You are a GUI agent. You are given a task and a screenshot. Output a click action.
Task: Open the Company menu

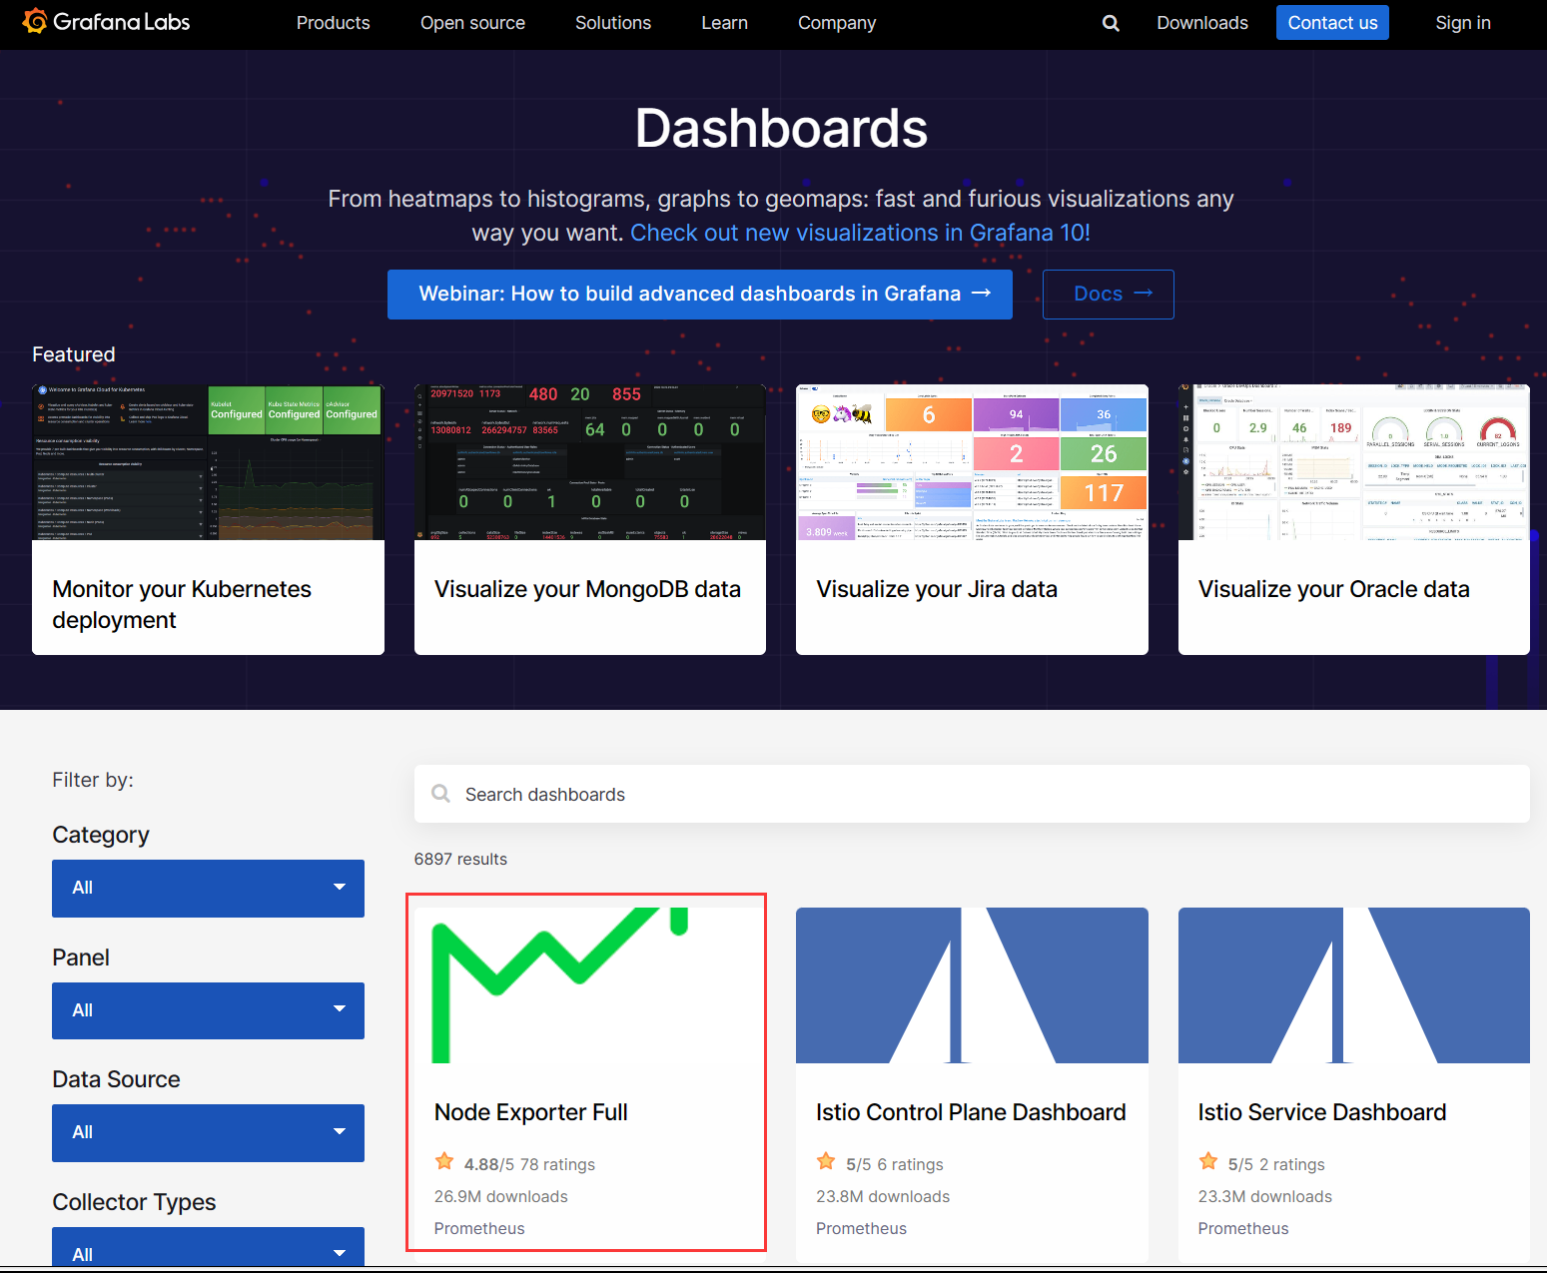tap(837, 23)
